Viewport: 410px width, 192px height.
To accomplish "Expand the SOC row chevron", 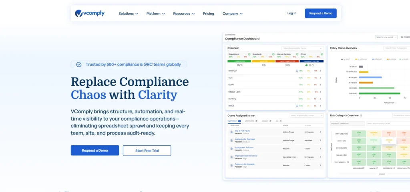I will (321, 78).
